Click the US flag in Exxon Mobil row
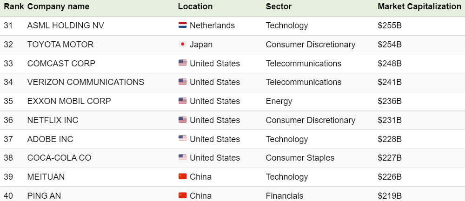The image size is (465, 201). pyautogui.click(x=183, y=101)
